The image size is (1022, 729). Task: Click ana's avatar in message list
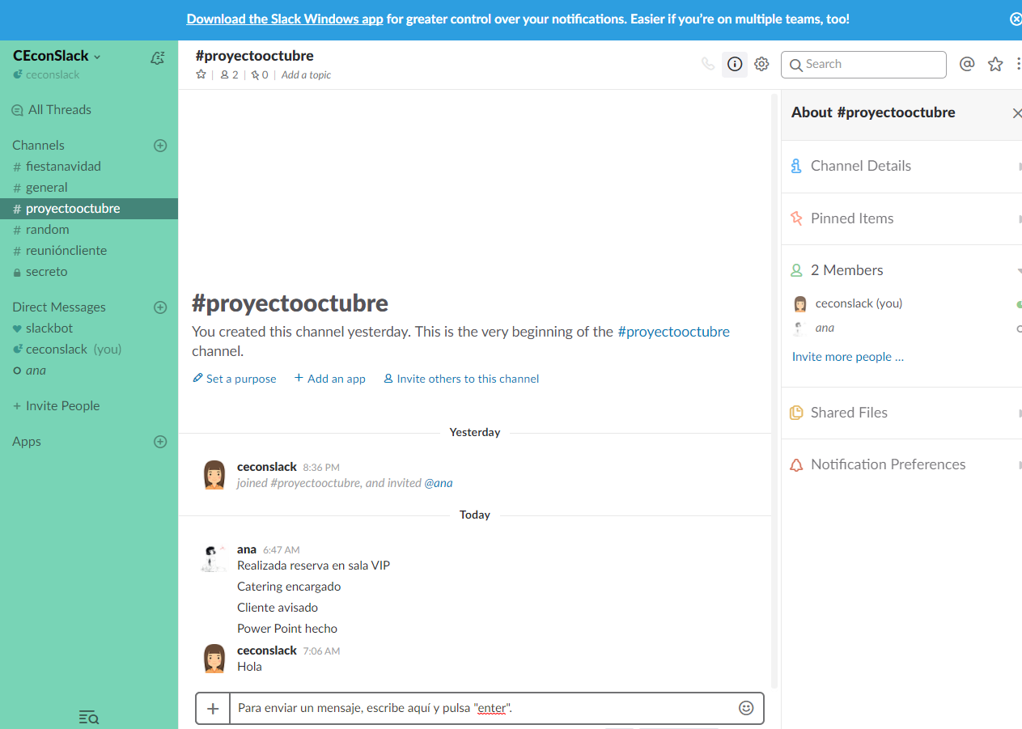(214, 558)
